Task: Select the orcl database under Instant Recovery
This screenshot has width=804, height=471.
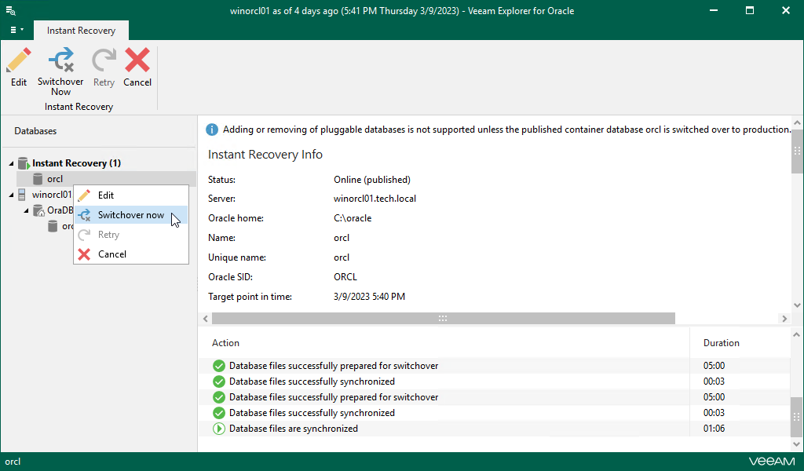Action: coord(54,179)
